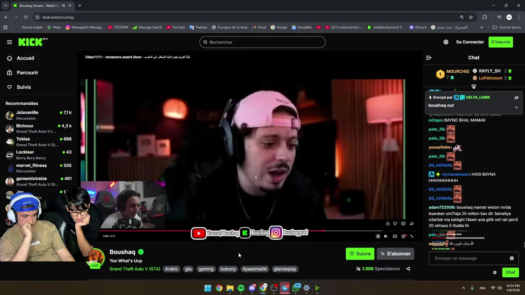Open Parcourir in sidebar
This screenshot has height=295, width=525.
(23, 73)
